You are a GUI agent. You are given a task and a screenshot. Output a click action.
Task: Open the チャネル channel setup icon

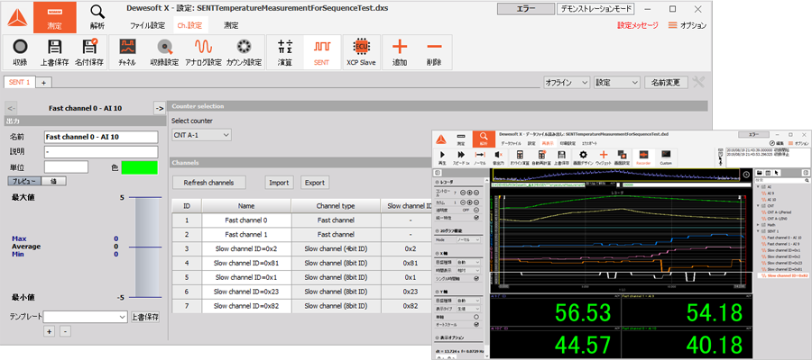tap(127, 52)
